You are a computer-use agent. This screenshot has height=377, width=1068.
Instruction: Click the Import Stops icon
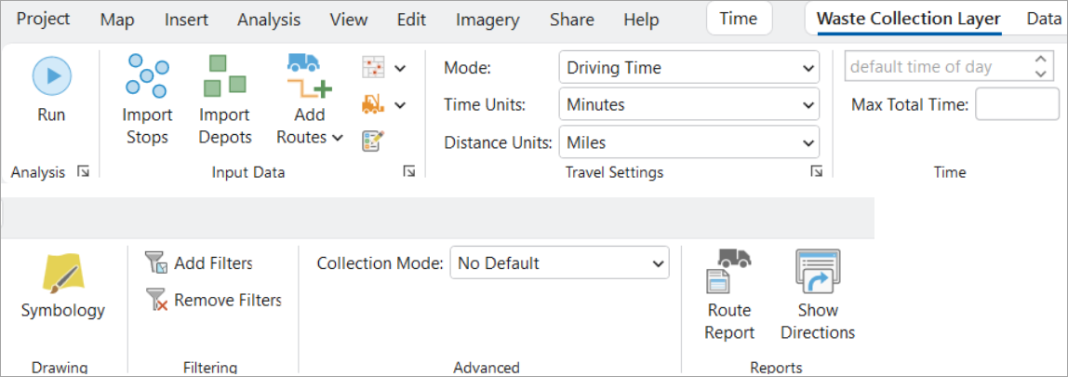147,76
